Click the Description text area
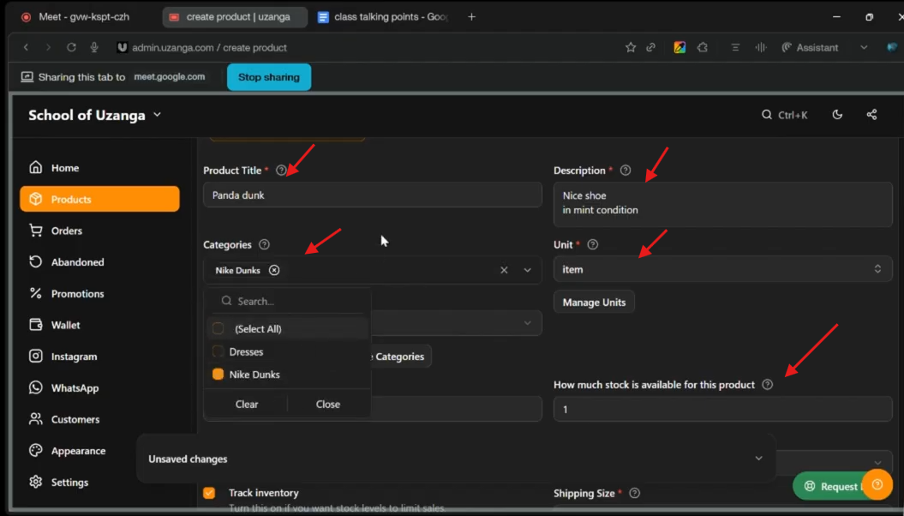 [722, 204]
